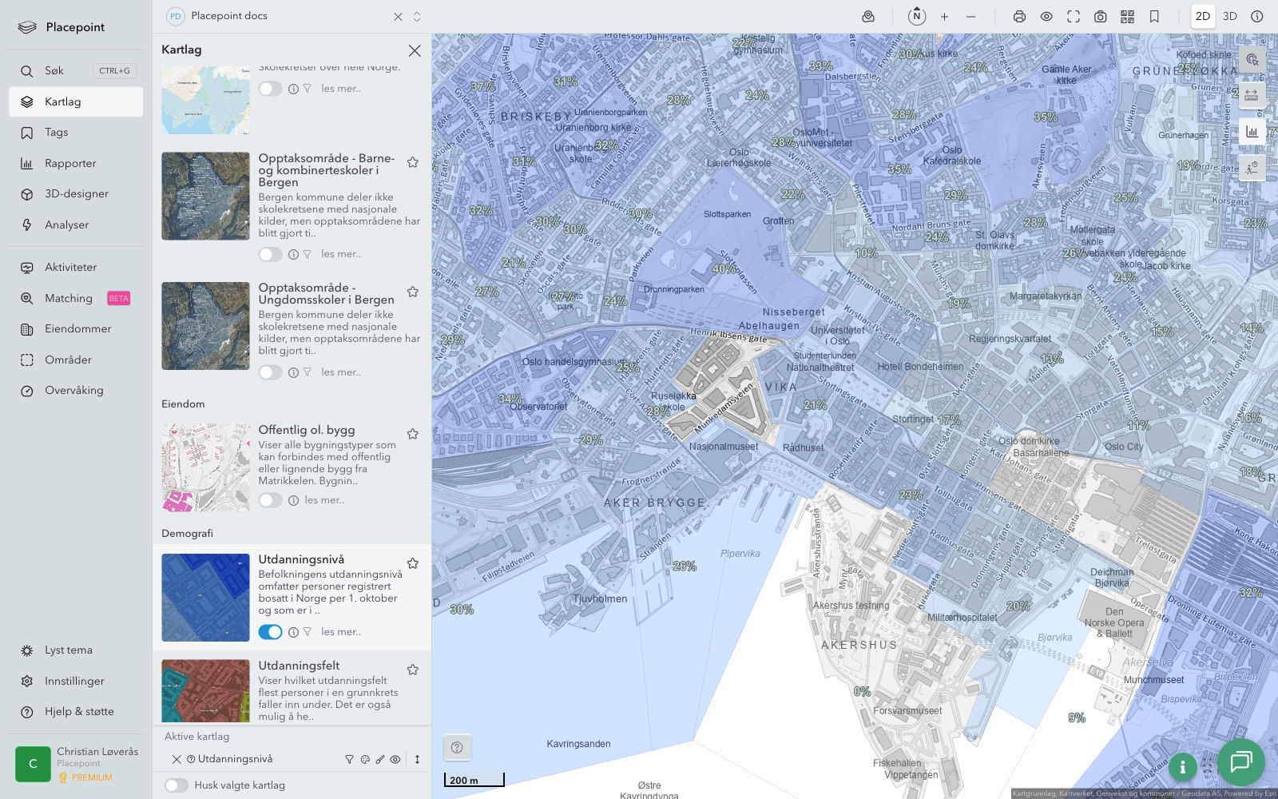Open Rapporter in the sidebar
Screen dimensions: 1278x799
tap(70, 164)
